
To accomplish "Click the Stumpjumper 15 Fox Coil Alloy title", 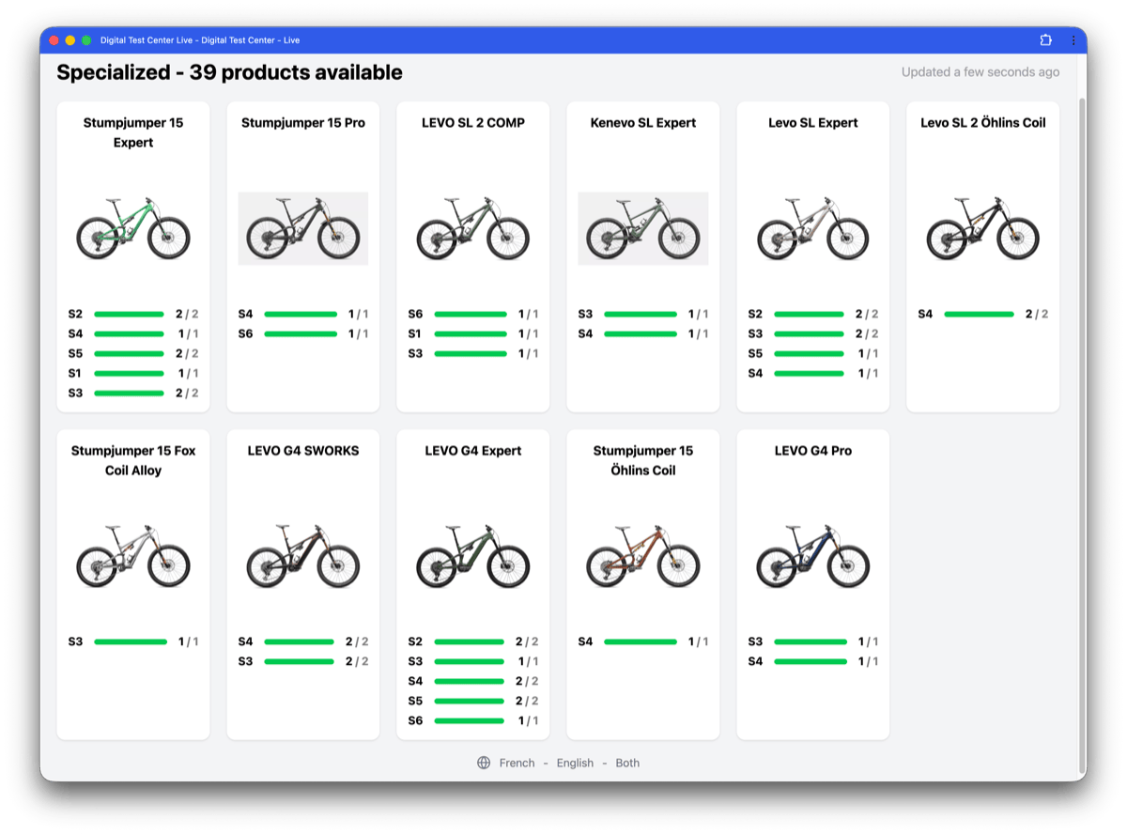I will (133, 460).
